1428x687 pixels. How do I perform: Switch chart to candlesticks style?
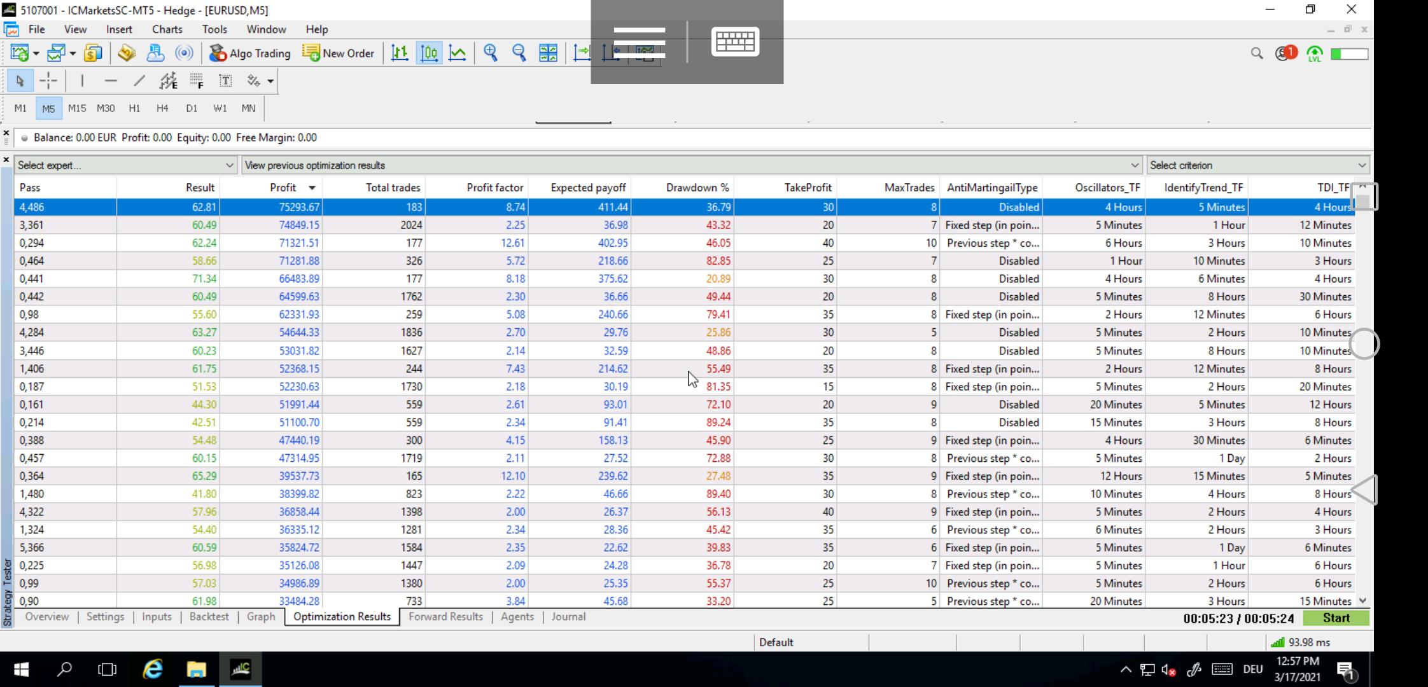[430, 53]
